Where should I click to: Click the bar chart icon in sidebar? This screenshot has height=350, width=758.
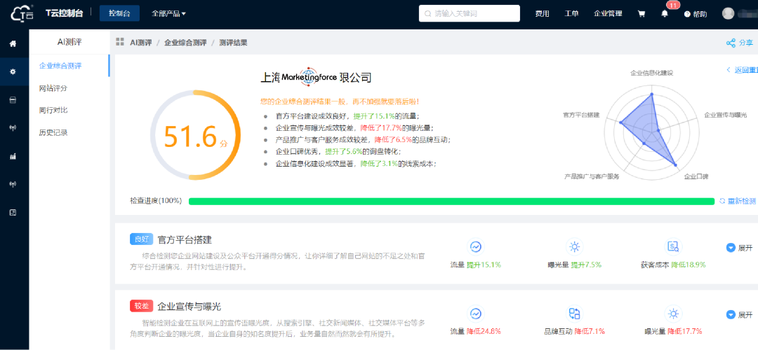pos(13,156)
